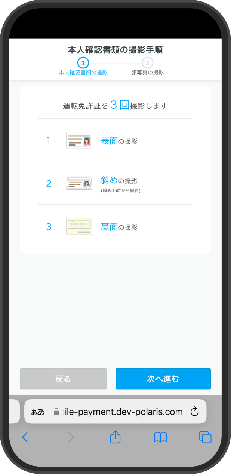Tap the license back side thumbnail
This screenshot has height=474, width=231.
point(79,226)
